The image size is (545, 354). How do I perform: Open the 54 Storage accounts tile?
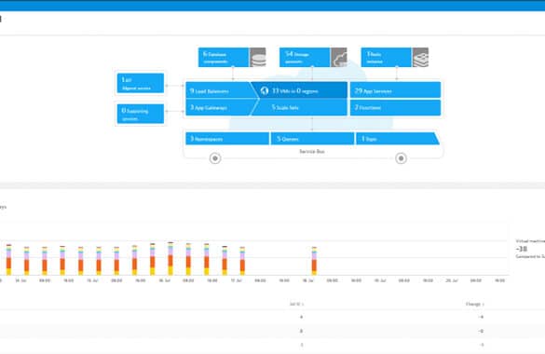(x=305, y=58)
